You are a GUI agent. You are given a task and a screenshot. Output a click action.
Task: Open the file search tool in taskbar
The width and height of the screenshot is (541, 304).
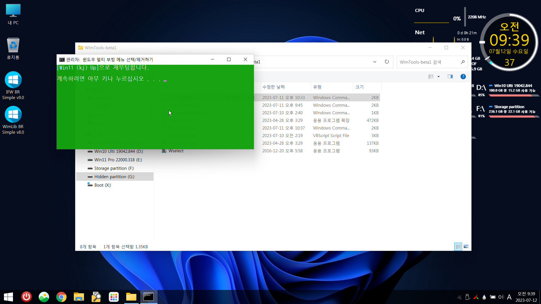tap(96, 297)
